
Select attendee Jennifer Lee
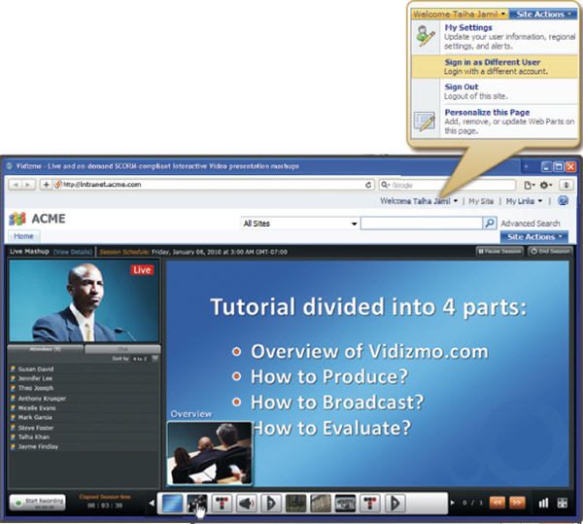(x=35, y=378)
